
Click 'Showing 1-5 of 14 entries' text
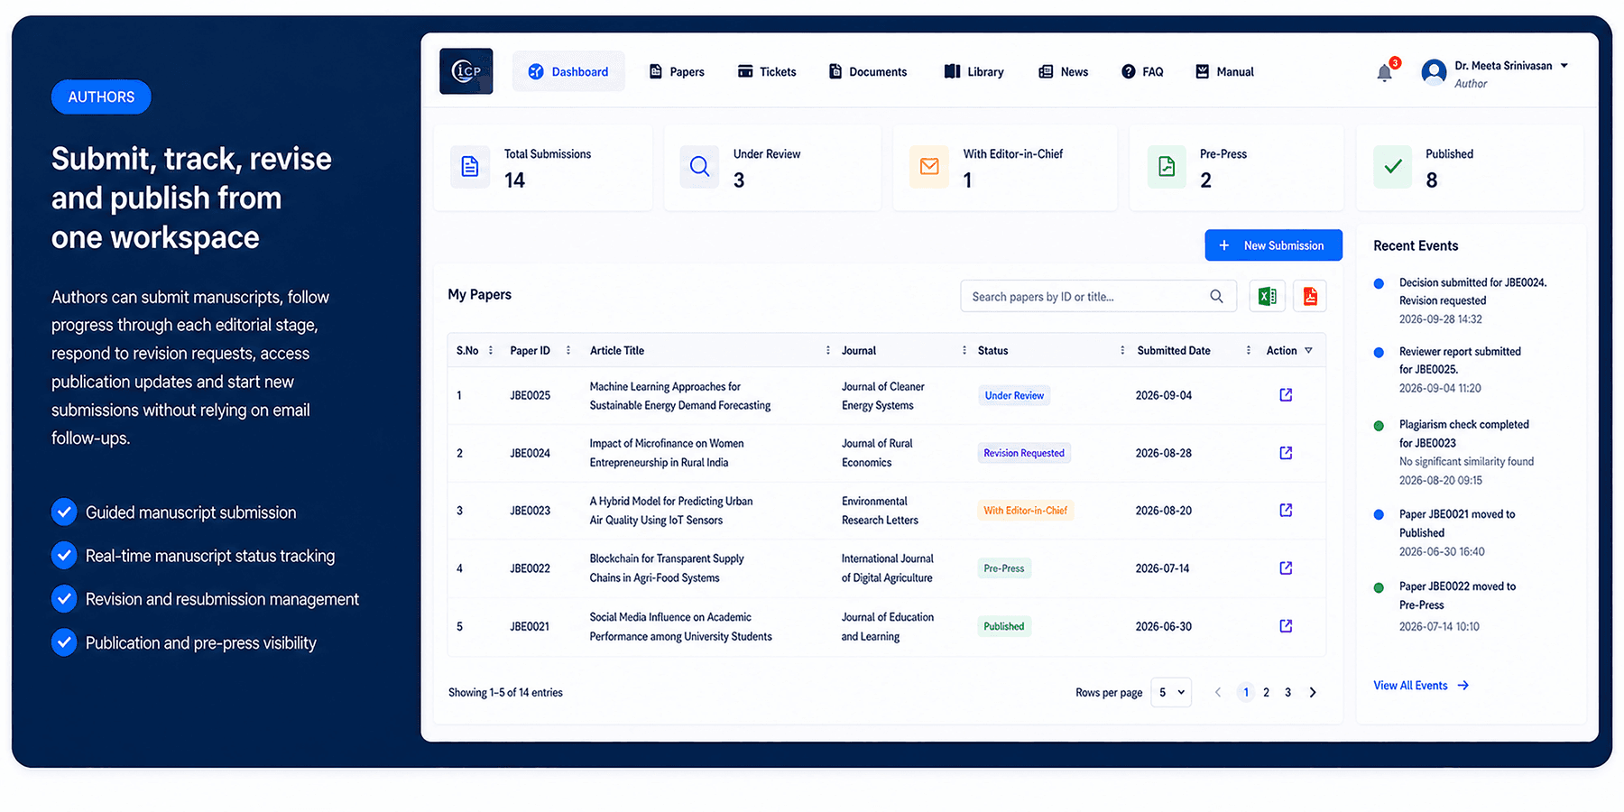[505, 693]
